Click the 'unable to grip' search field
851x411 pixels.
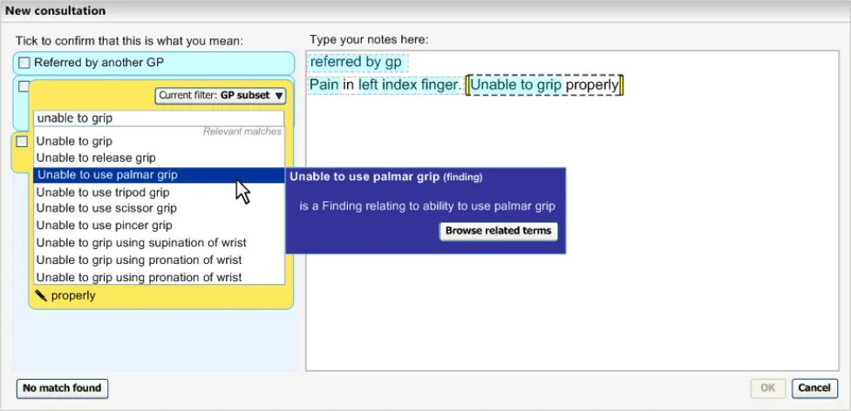click(158, 118)
